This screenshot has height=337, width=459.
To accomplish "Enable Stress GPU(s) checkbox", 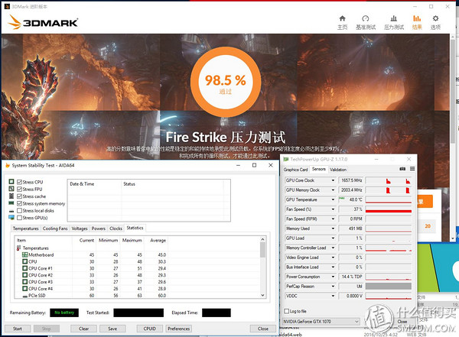I will point(19,218).
